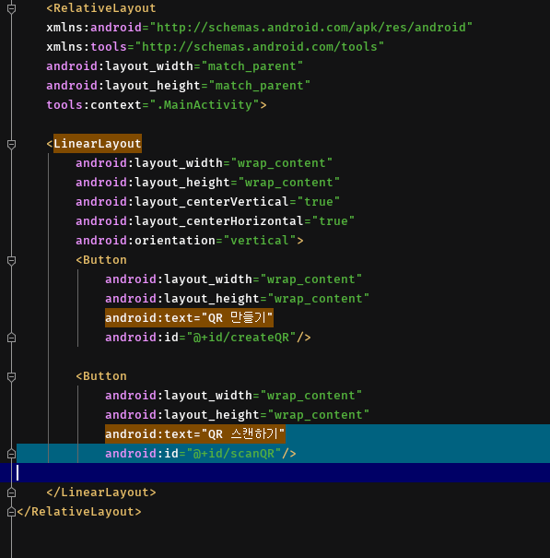Fold marker beside closing LinearLayout tag
The width and height of the screenshot is (550, 558).
click(x=11, y=493)
